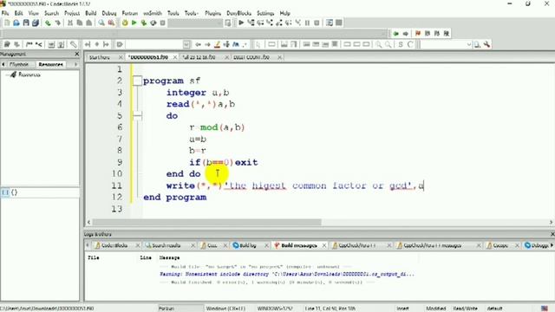Open Replace using the toolbar icon
Screen dimensions: 555x312
[111, 23]
